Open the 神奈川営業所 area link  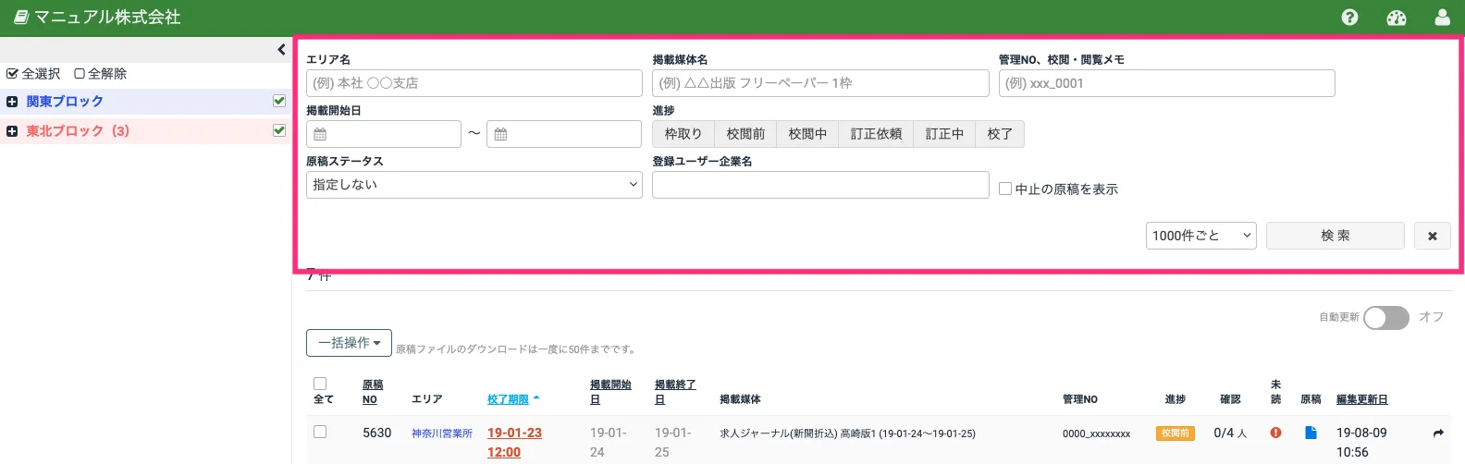[442, 433]
